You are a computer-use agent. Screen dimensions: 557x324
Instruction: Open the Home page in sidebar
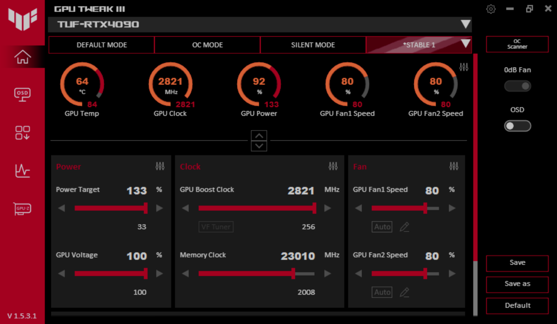[23, 57]
